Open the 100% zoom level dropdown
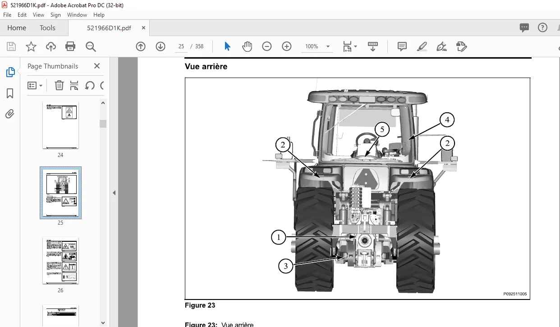 click(x=317, y=46)
